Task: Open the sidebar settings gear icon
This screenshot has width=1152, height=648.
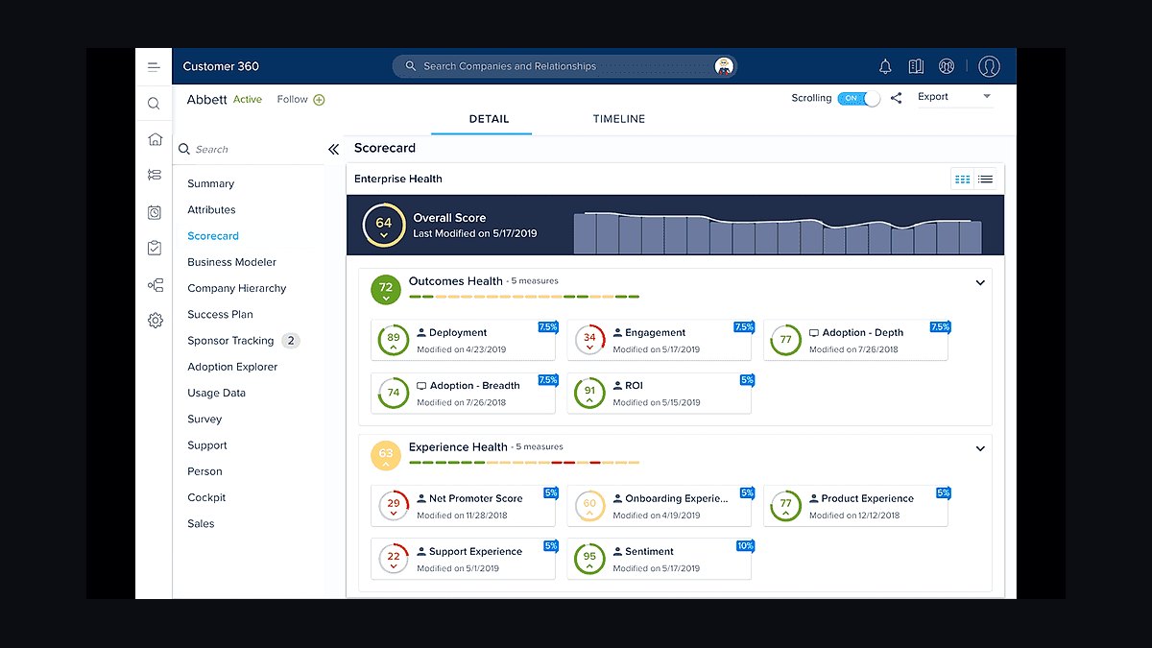Action: click(155, 321)
